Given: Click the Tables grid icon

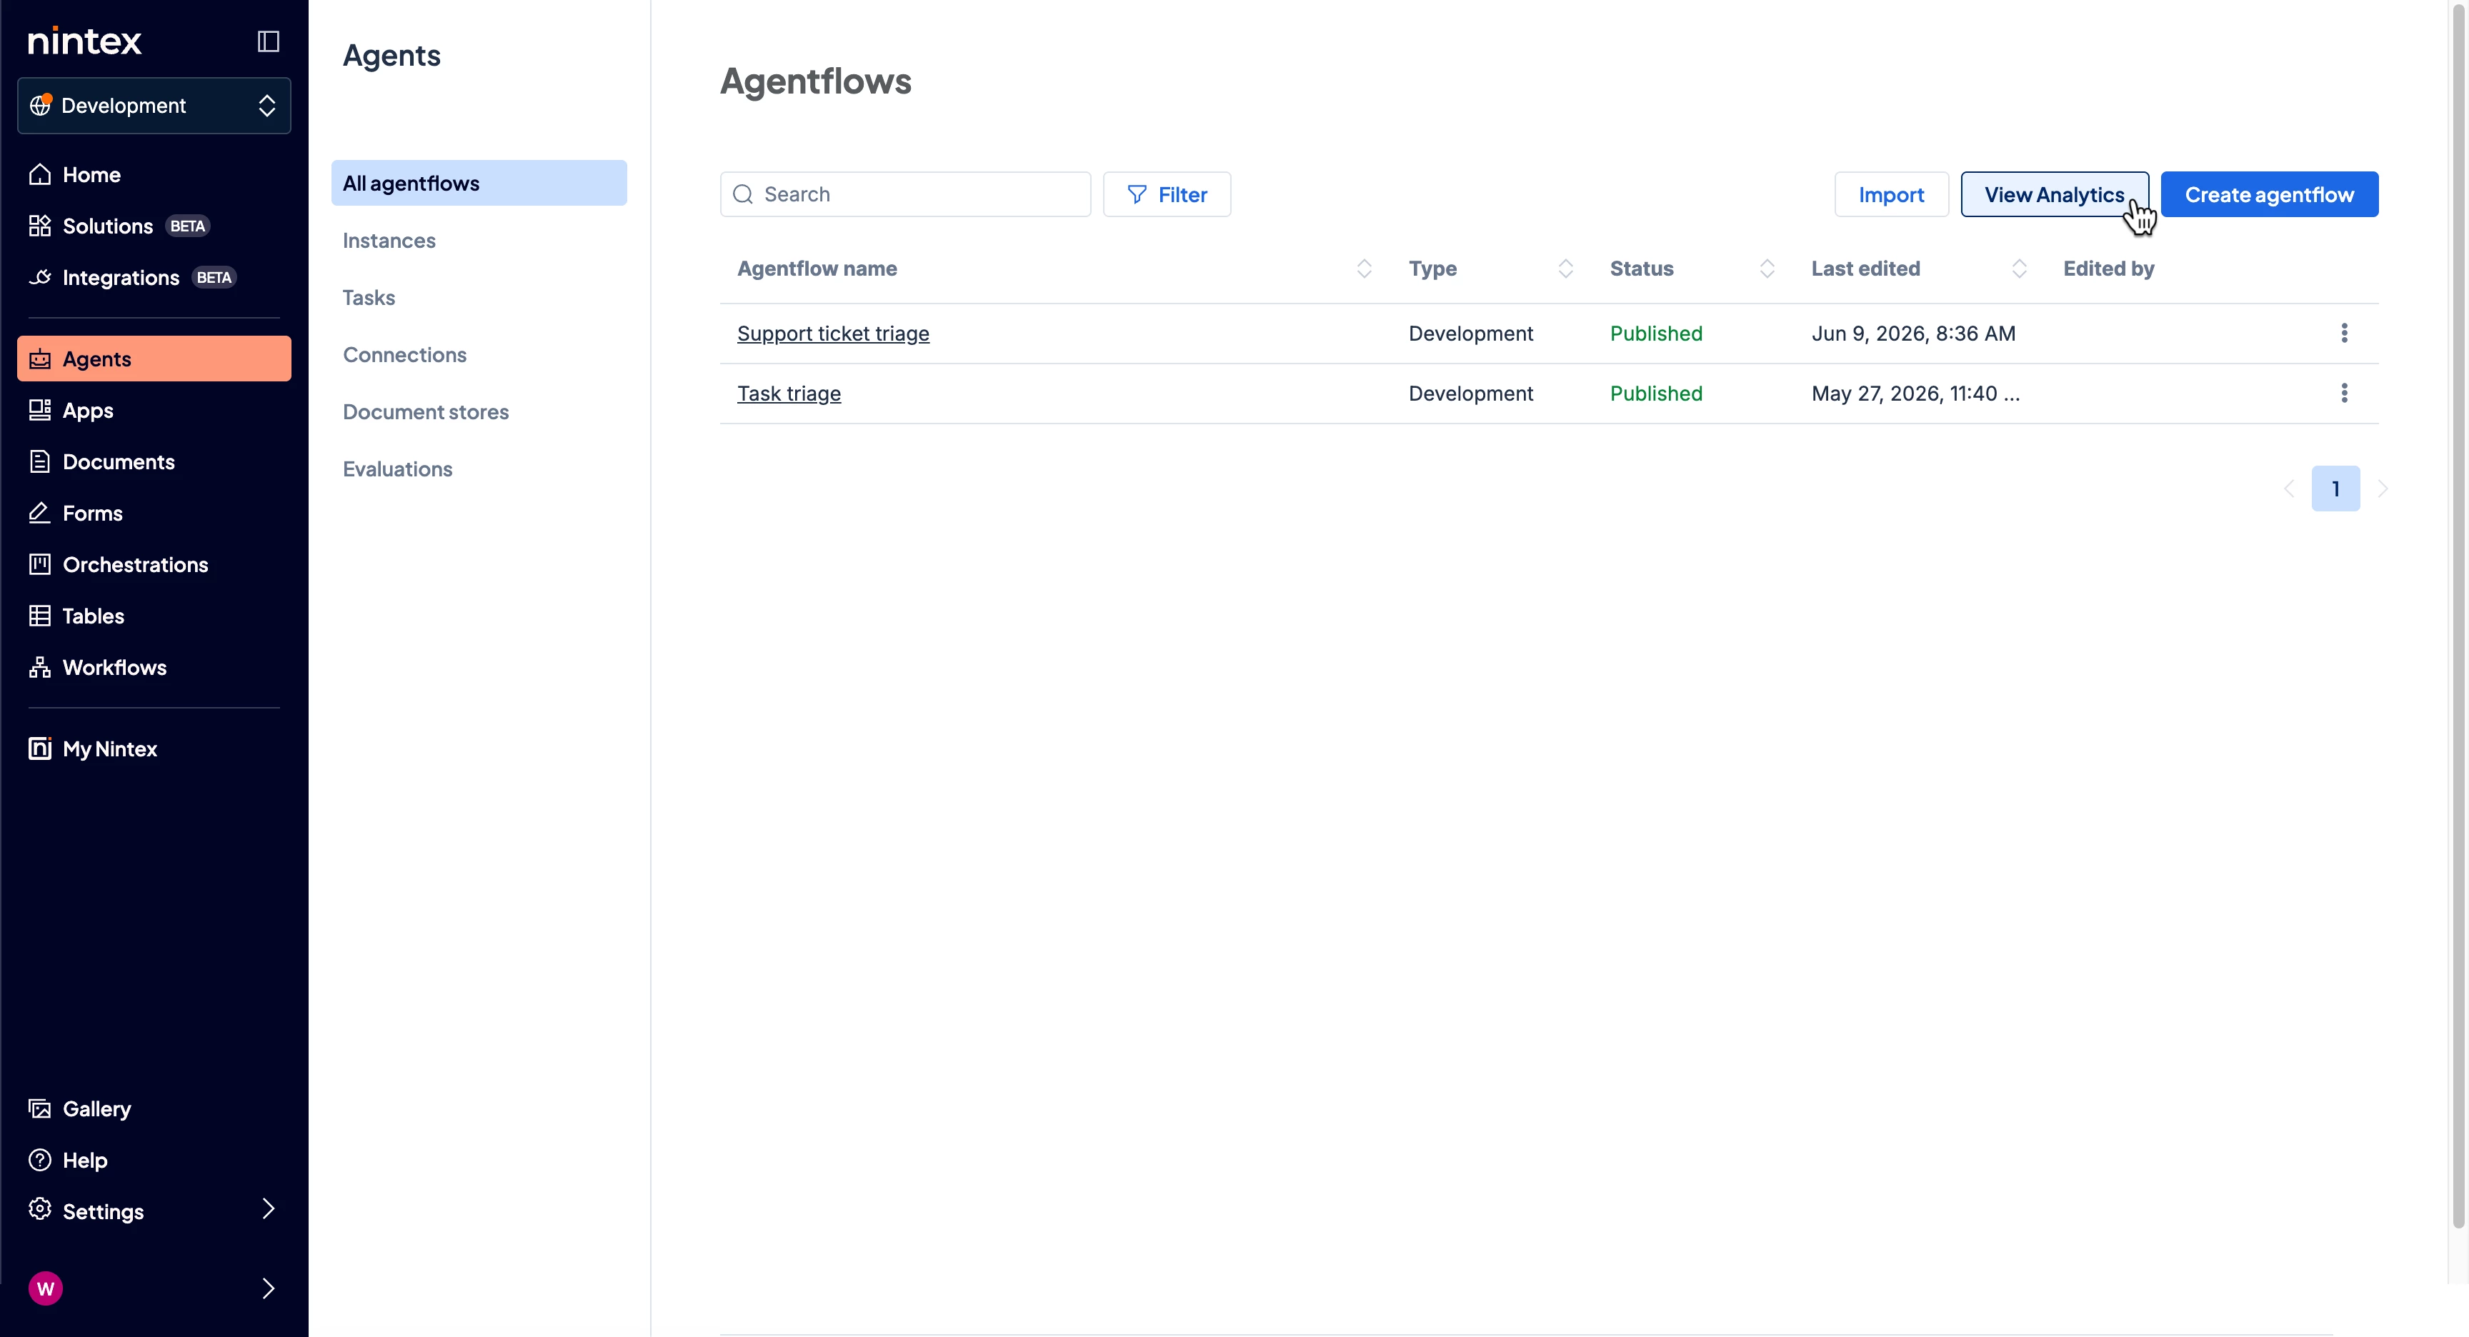Looking at the screenshot, I should [39, 616].
